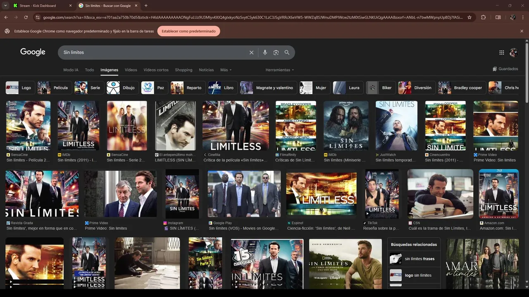This screenshot has height=297, width=529.
Task: Expand the Más menu
Action: point(226,70)
